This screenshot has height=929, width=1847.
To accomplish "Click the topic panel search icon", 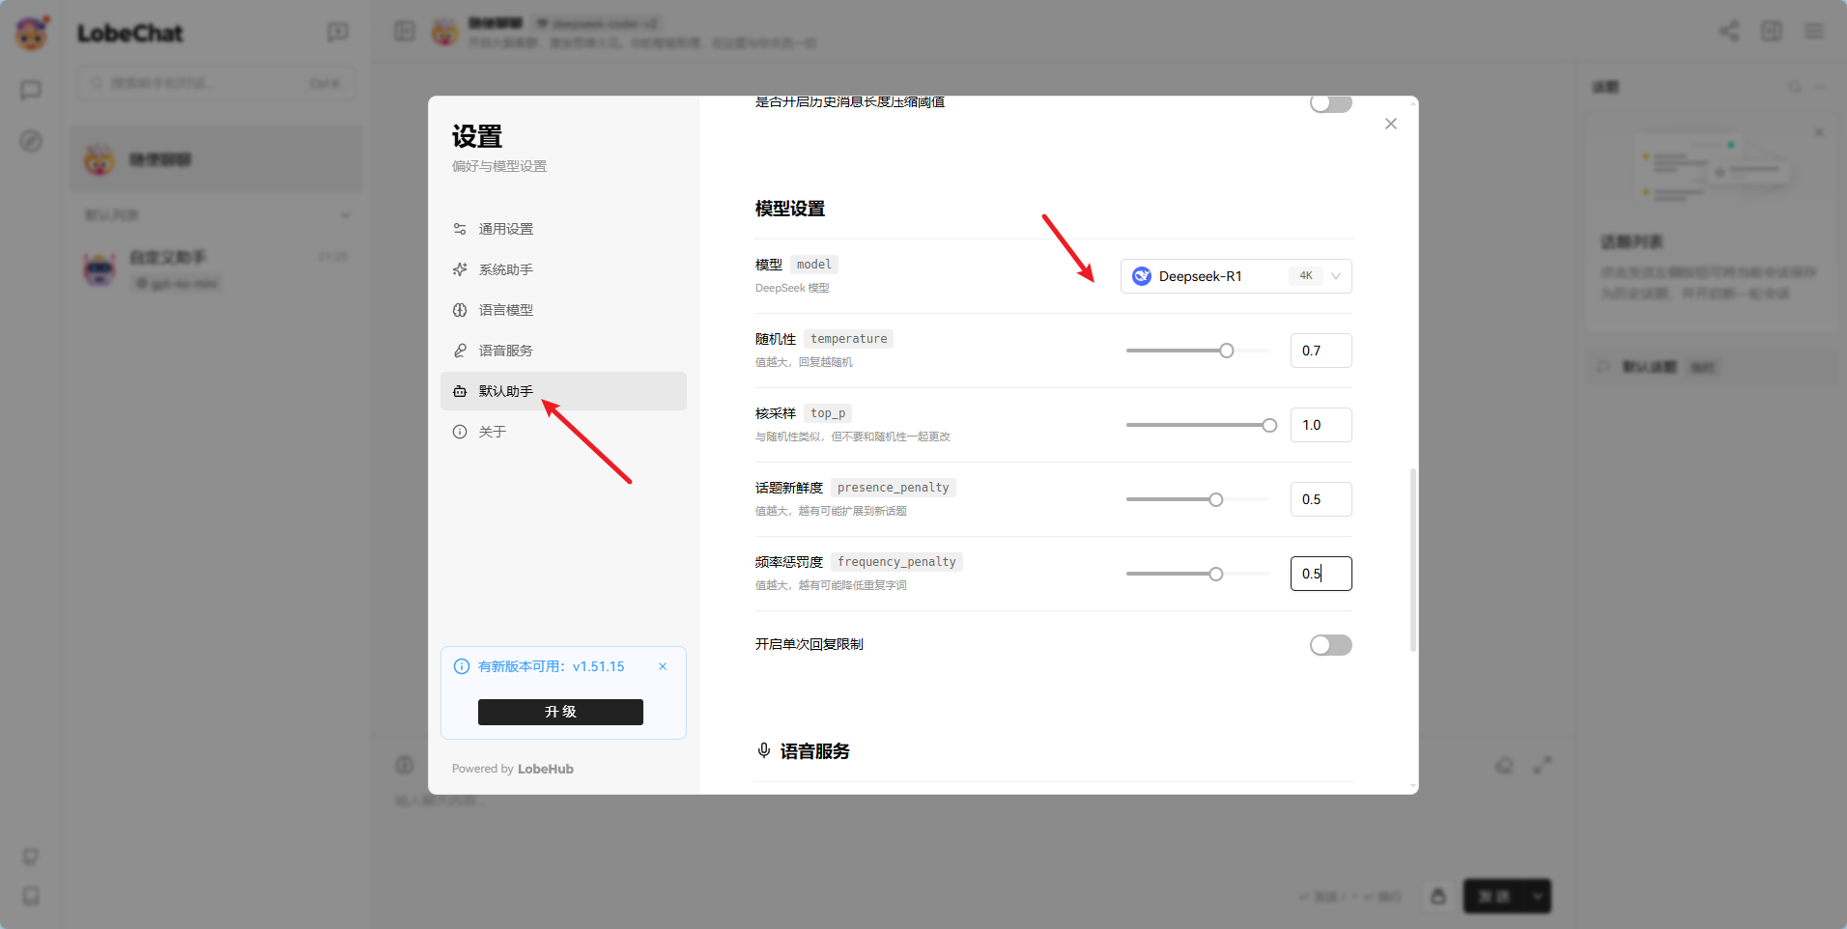I will (1795, 87).
